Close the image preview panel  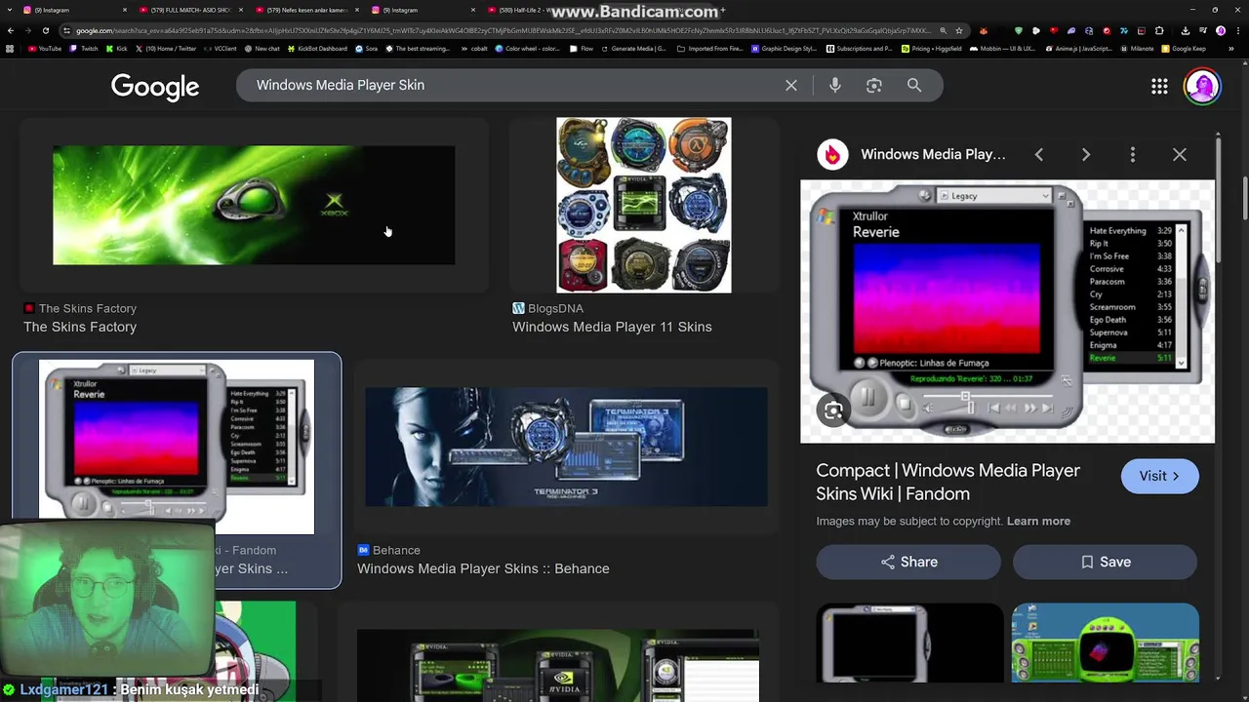(1180, 154)
